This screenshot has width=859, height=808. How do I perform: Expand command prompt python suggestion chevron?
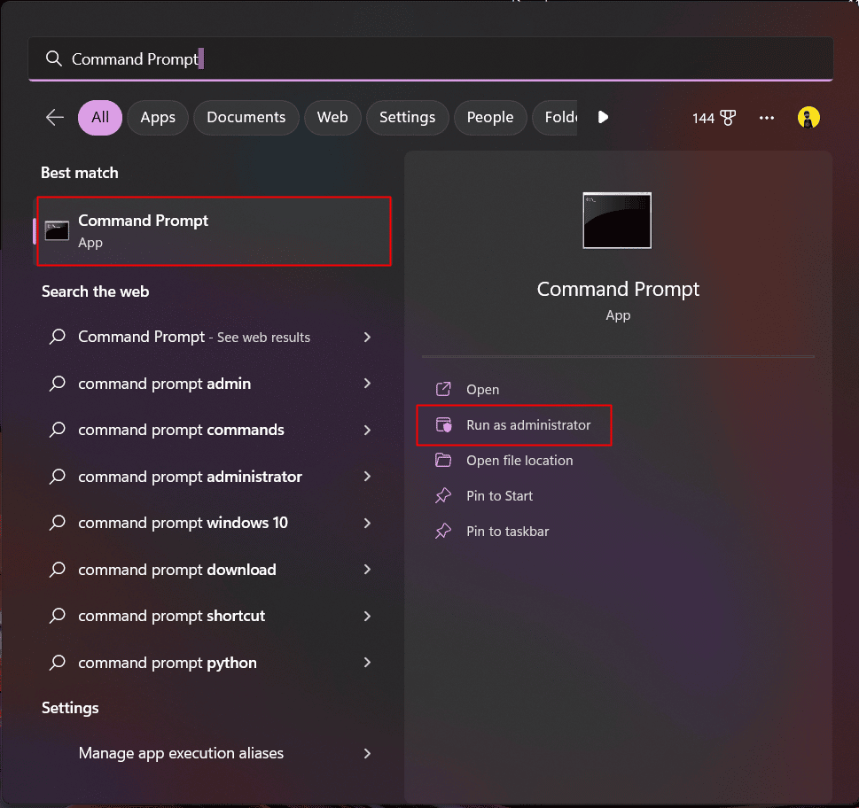click(367, 663)
